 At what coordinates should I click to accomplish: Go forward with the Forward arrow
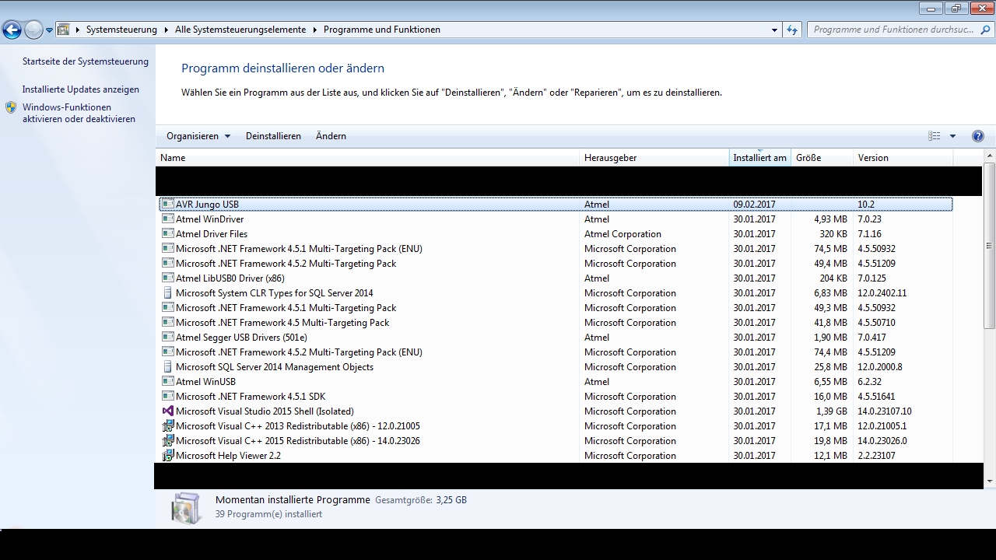point(33,30)
